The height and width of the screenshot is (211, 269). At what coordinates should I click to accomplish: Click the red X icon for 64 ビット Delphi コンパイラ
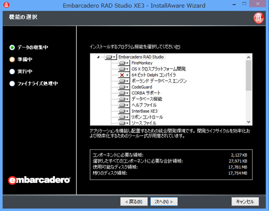pos(122,75)
